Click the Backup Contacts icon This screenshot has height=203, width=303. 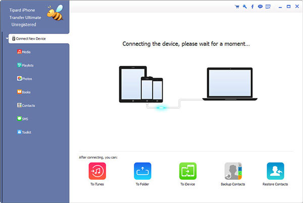[233, 172]
